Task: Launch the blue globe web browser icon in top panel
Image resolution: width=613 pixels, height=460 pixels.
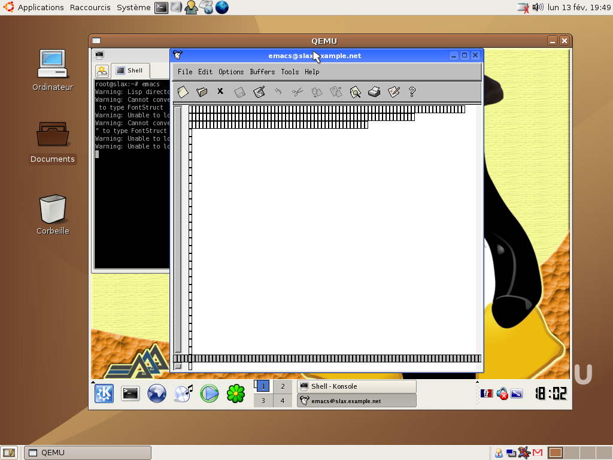Action: point(221,7)
